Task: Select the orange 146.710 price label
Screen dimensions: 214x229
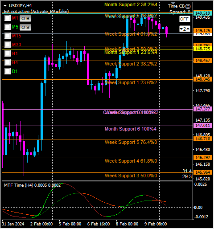Action: [202, 139]
